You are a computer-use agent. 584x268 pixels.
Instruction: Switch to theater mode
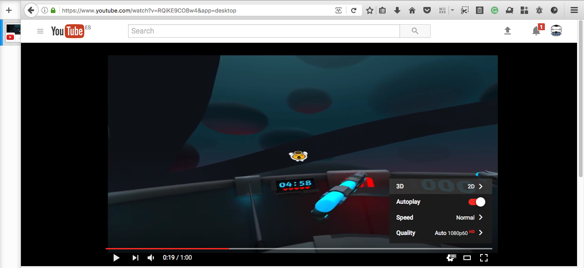coord(467,258)
